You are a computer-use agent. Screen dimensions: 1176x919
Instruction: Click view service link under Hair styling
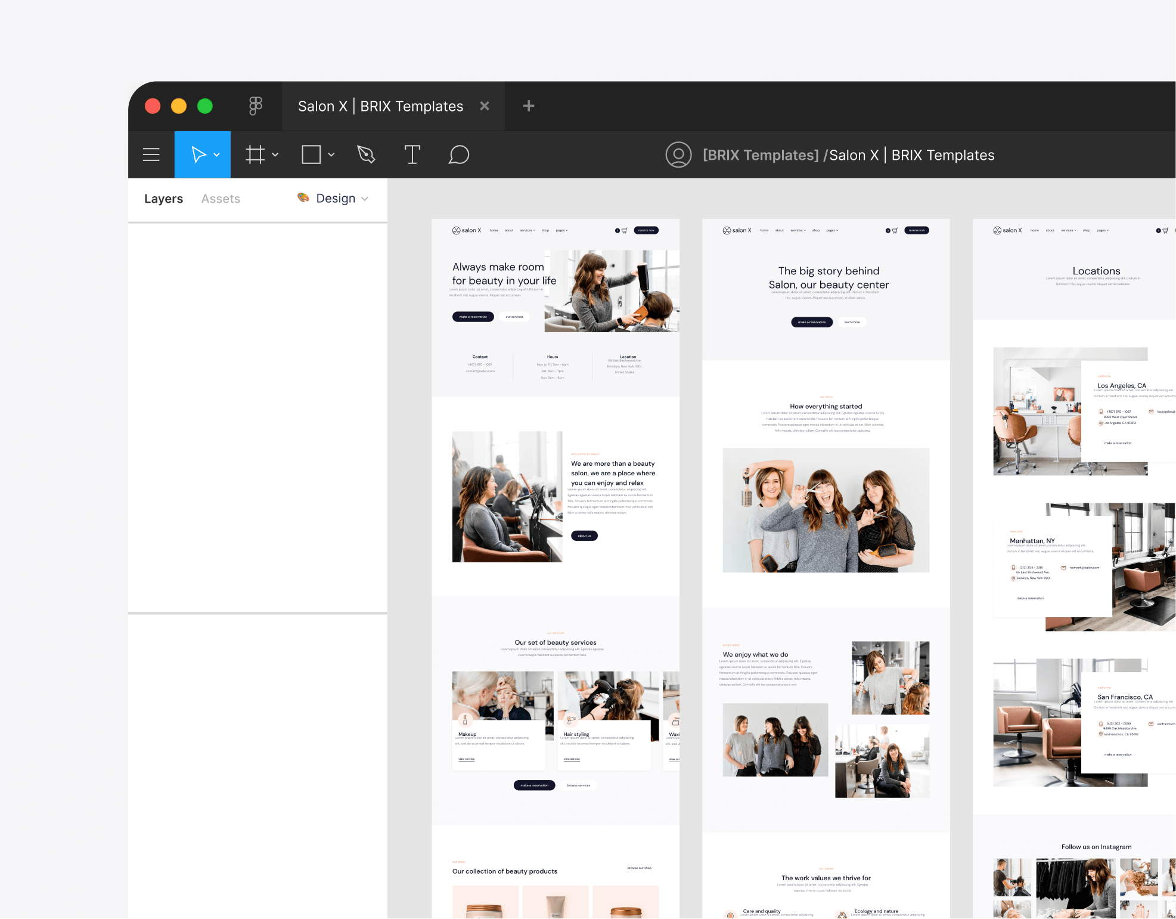click(x=572, y=759)
